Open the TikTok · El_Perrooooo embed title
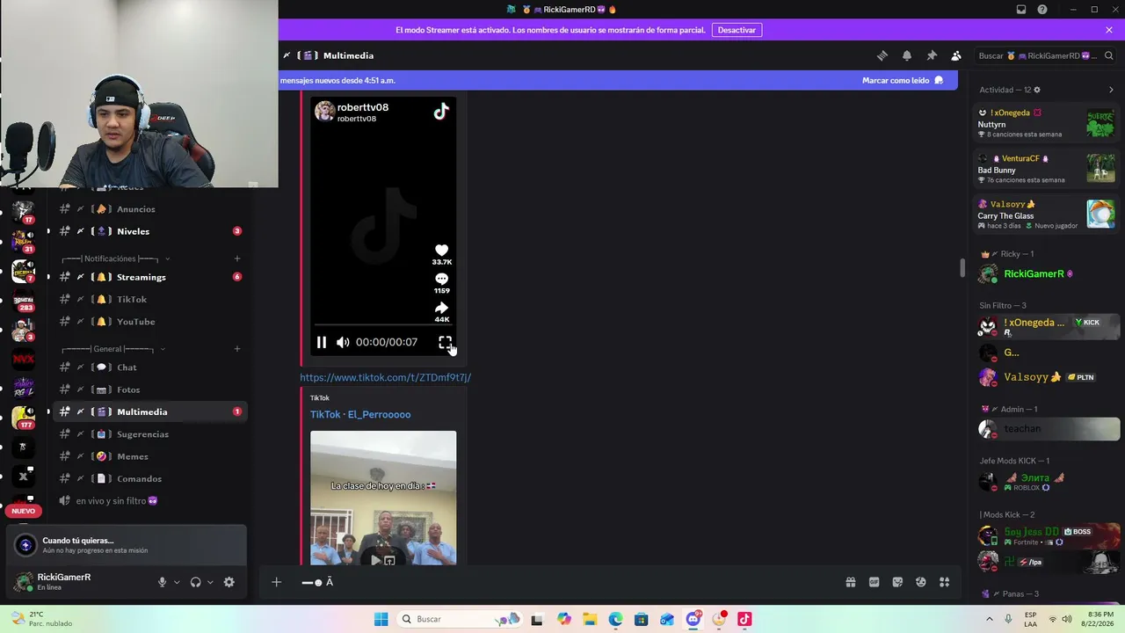1125x633 pixels. (x=360, y=414)
